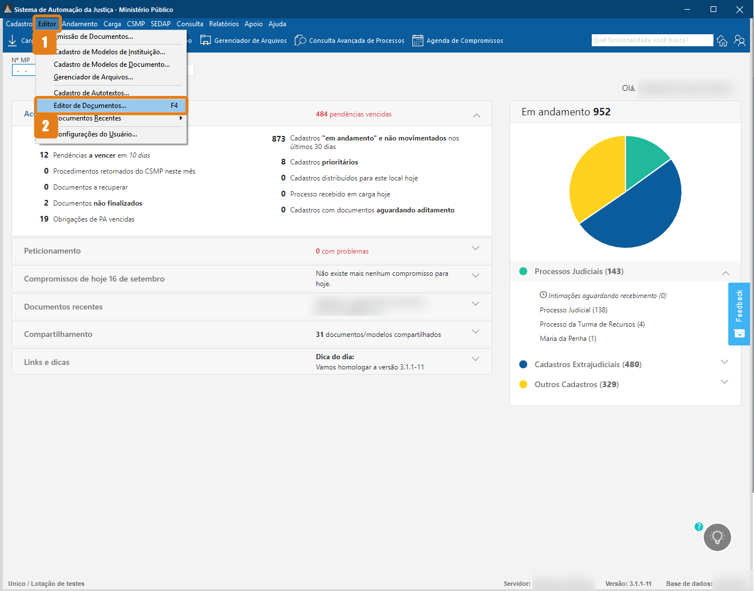Open Documentos Recentes submenu arrow
This screenshot has height=591, width=754.
[181, 118]
